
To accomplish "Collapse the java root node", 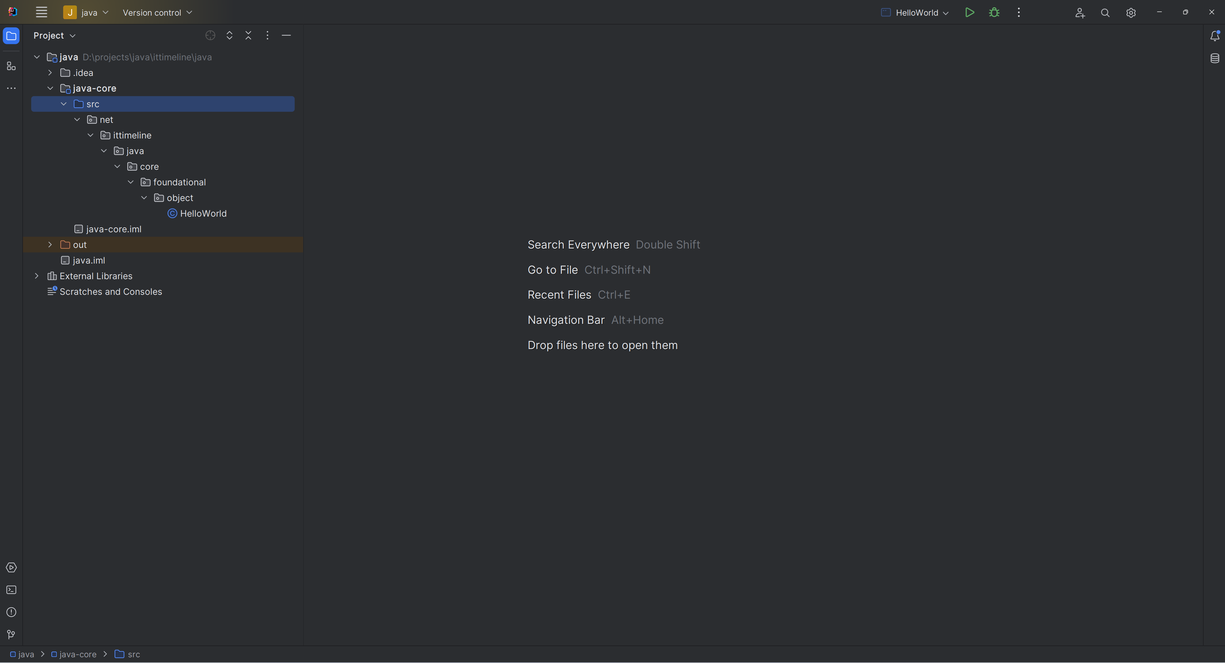I will [37, 57].
